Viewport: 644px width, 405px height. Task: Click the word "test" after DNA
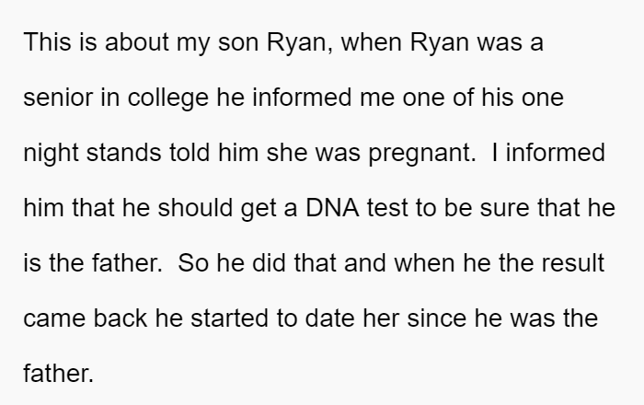click(x=387, y=207)
